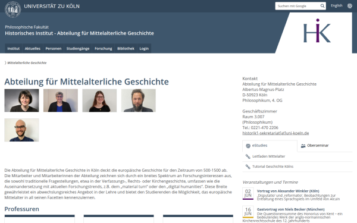This screenshot has height=223, width=357.
Task: Click Philosophikum, 4. OG text
Action: click(262, 100)
